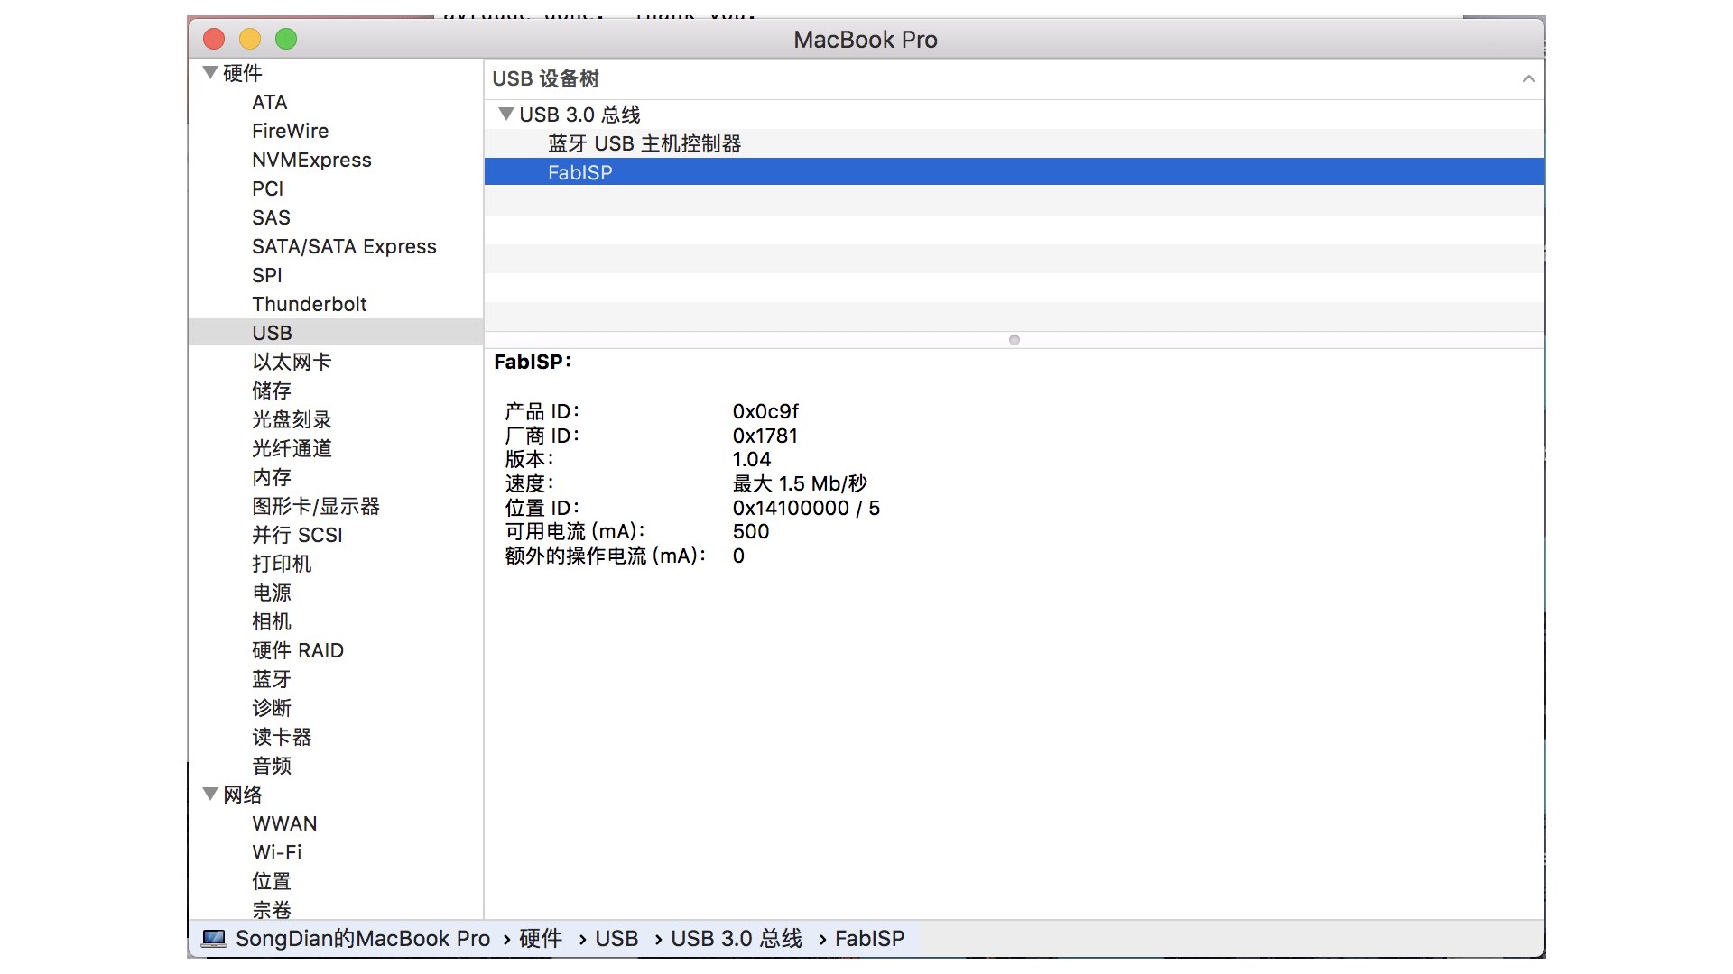This screenshot has width=1733, height=974.
Task: Click the 版本 value 1.04
Action: [x=752, y=460]
